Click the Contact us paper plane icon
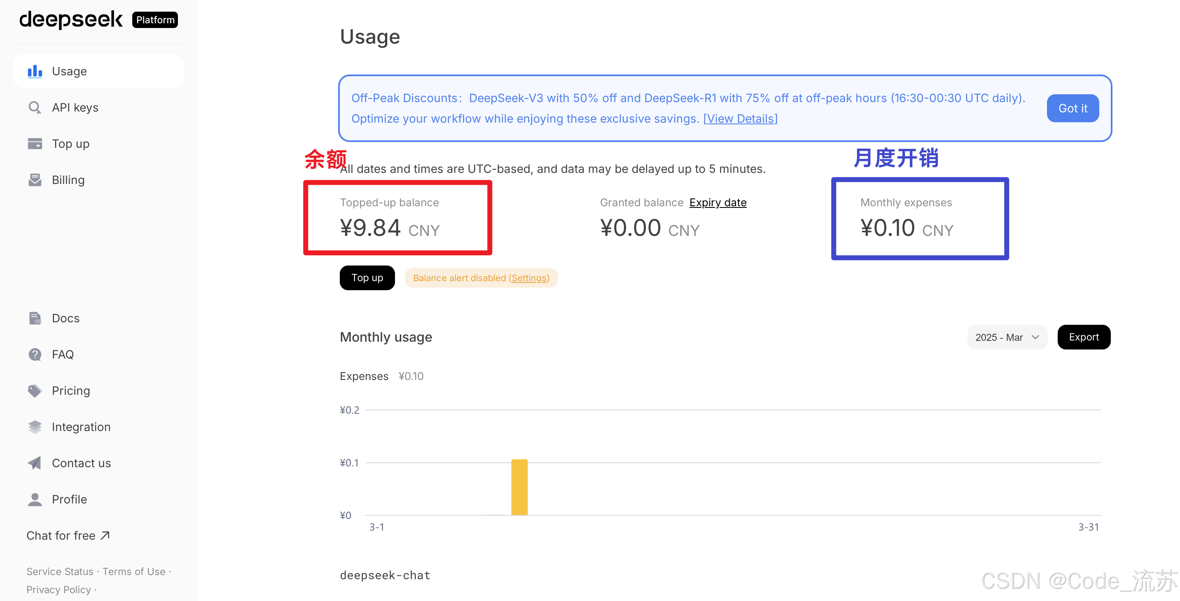The height and width of the screenshot is (601, 1180). click(x=35, y=463)
